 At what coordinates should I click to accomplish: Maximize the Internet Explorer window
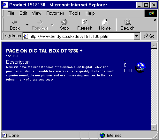point(146,5)
